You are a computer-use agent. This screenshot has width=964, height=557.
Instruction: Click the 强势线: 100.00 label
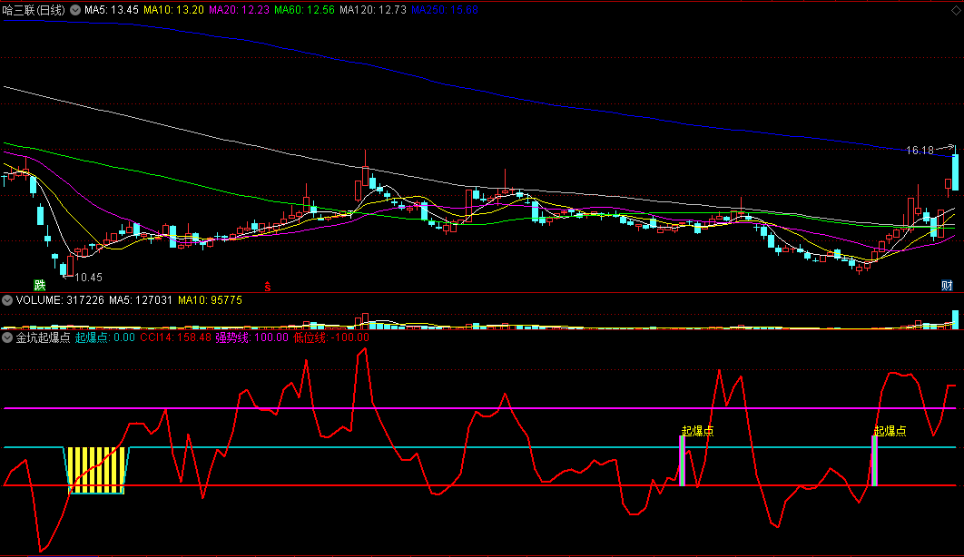(x=251, y=337)
